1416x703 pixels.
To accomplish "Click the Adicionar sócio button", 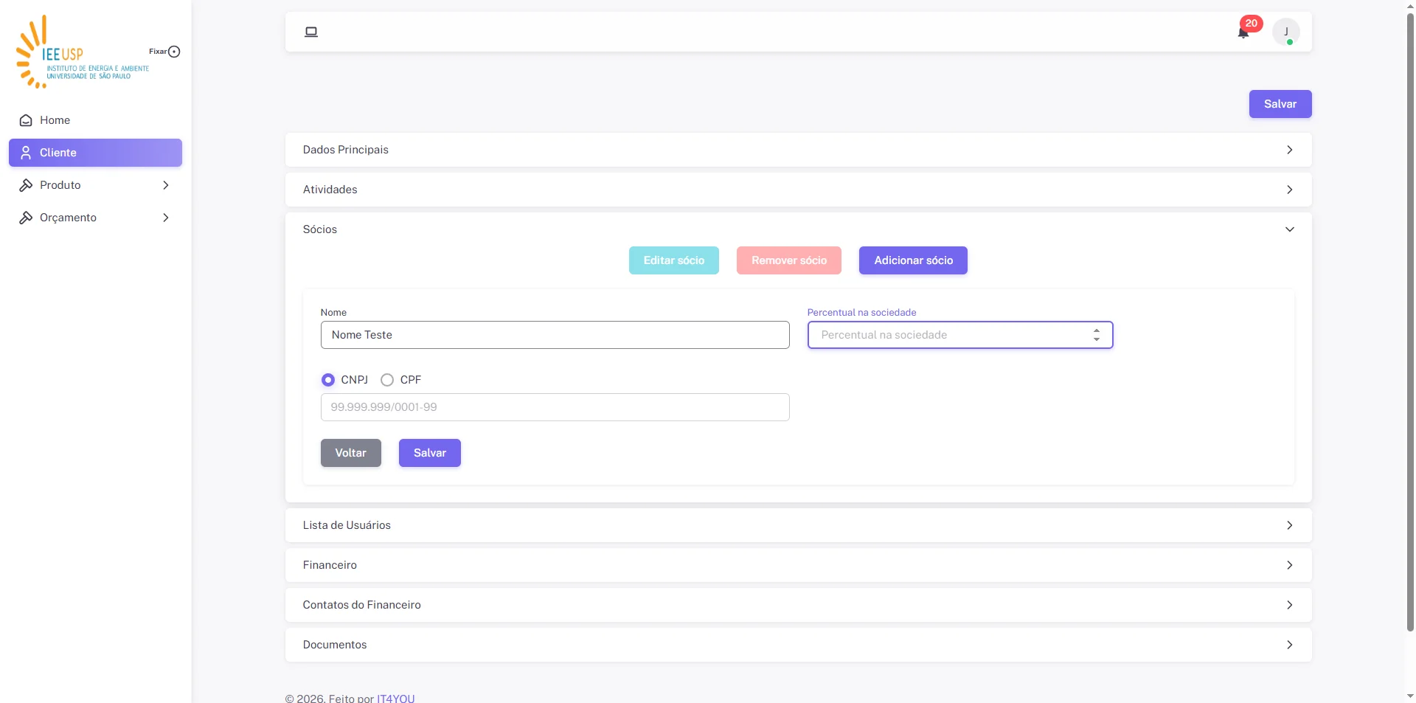I will [914, 260].
